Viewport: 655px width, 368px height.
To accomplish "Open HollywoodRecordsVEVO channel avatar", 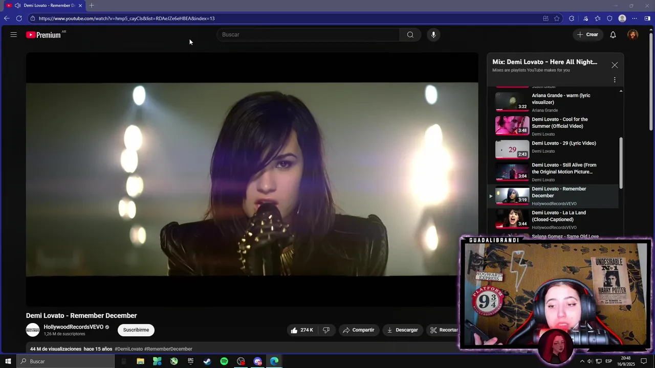I will pyautogui.click(x=33, y=330).
